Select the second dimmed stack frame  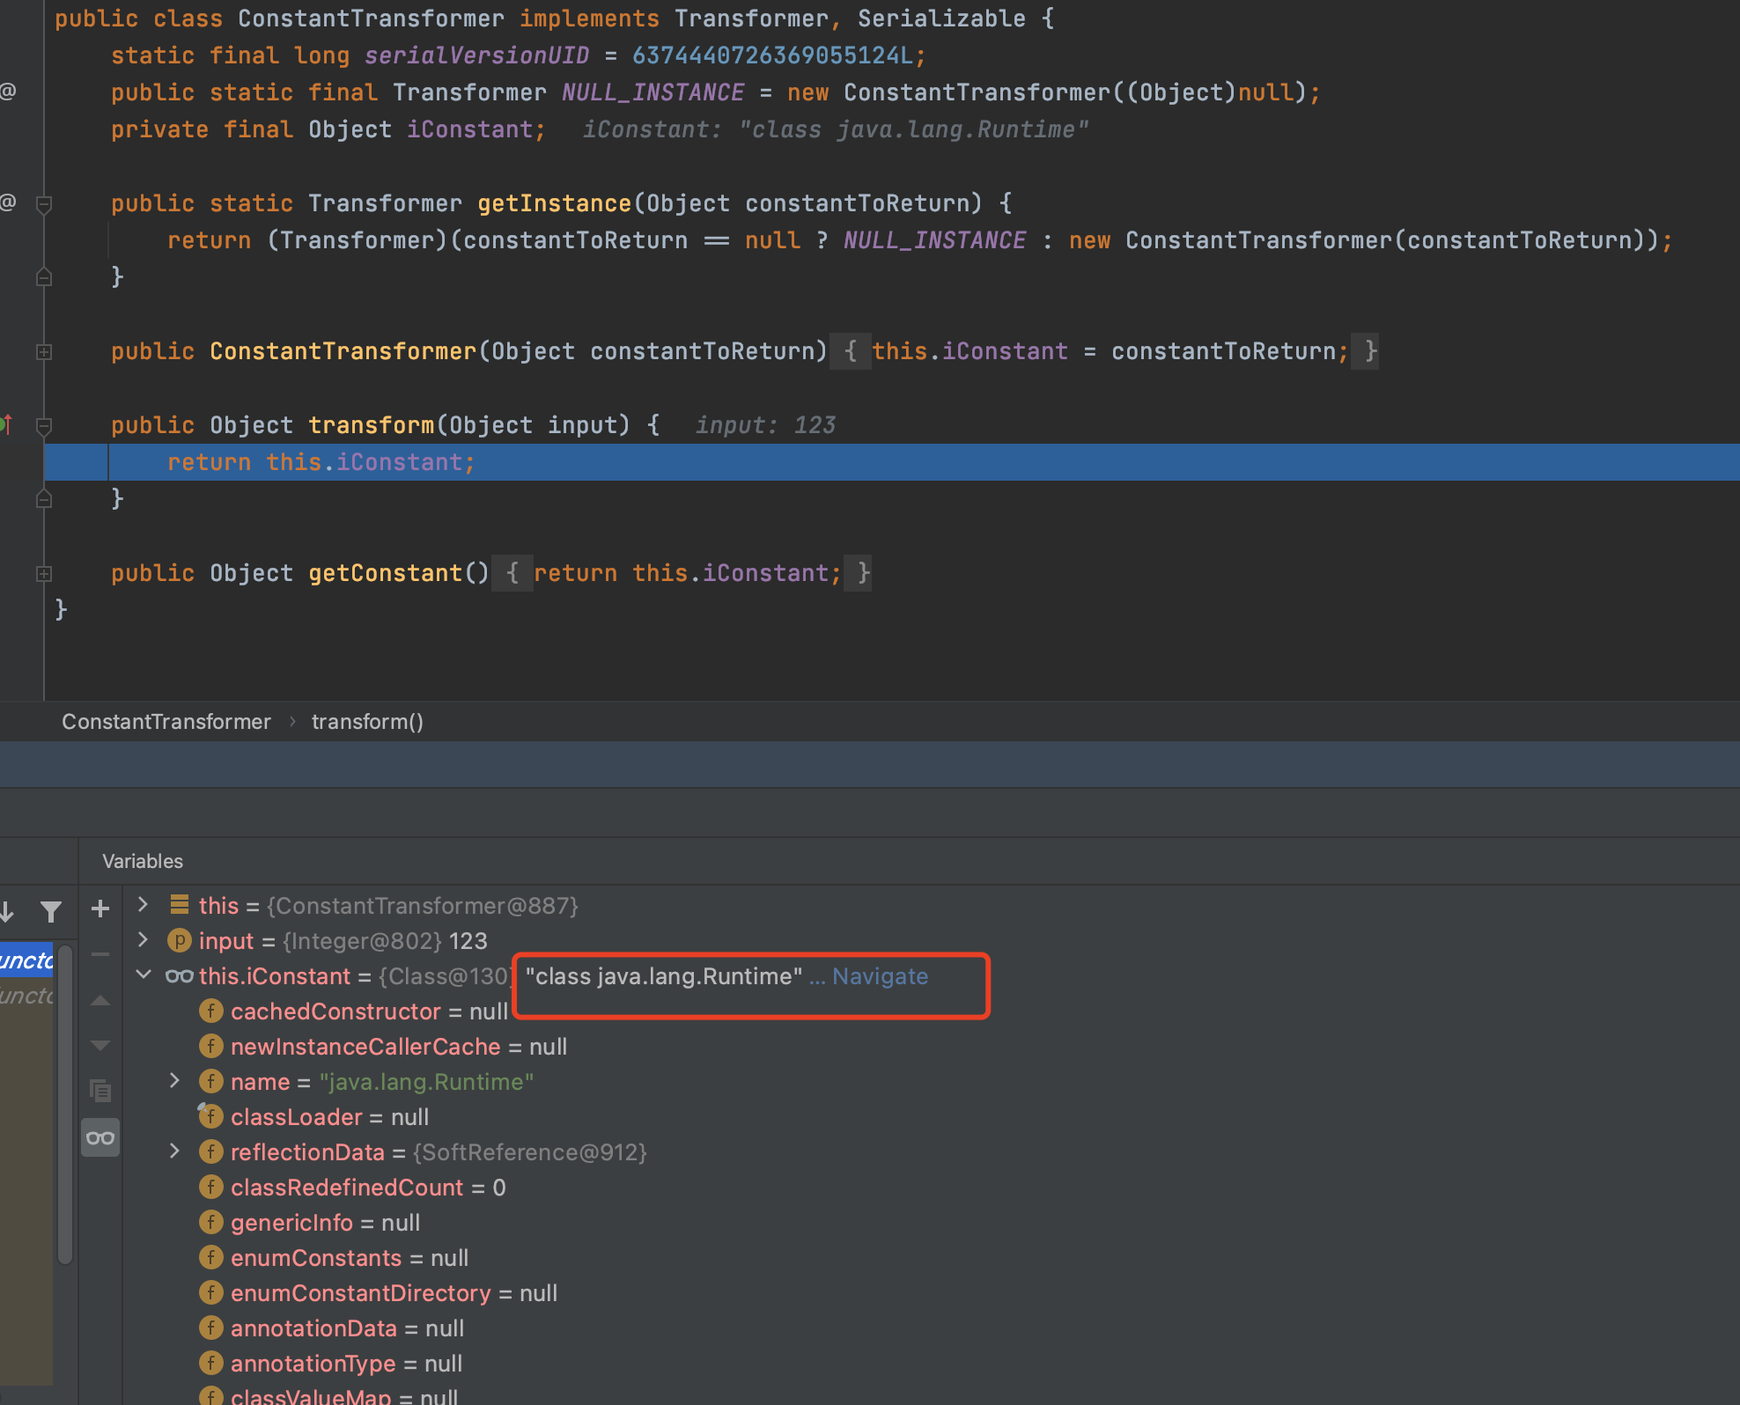(26, 995)
